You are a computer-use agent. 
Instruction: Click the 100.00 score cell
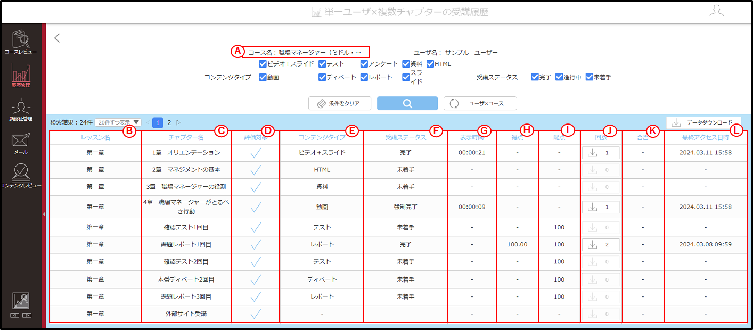pyautogui.click(x=517, y=244)
